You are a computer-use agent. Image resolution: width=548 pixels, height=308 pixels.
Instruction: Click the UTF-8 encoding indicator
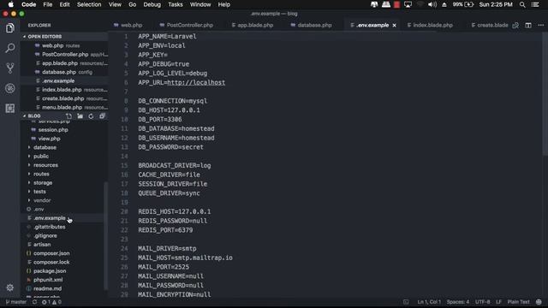point(482,302)
